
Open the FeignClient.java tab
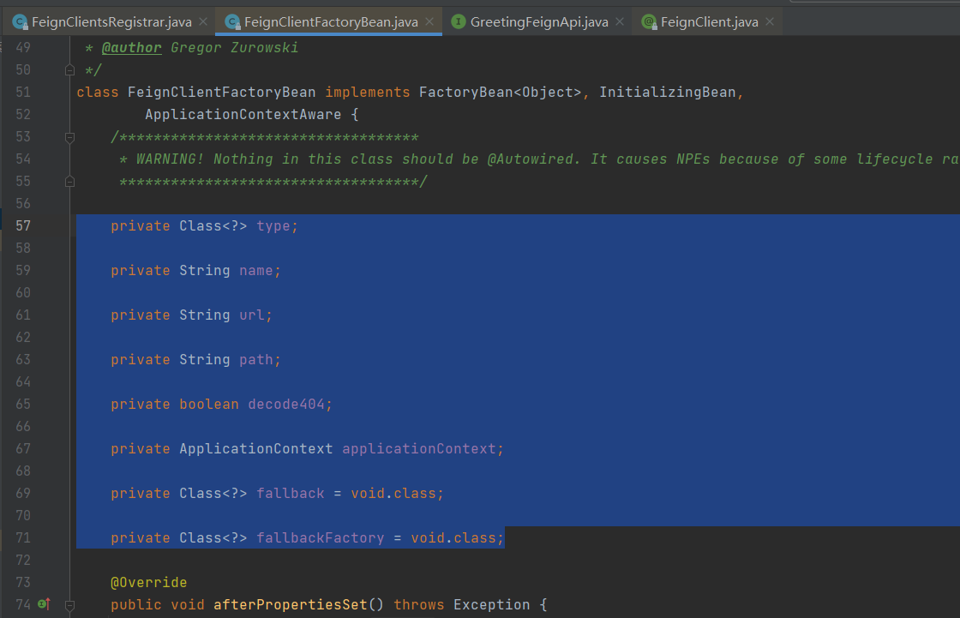(709, 22)
